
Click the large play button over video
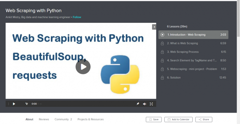pyautogui.click(x=83, y=67)
